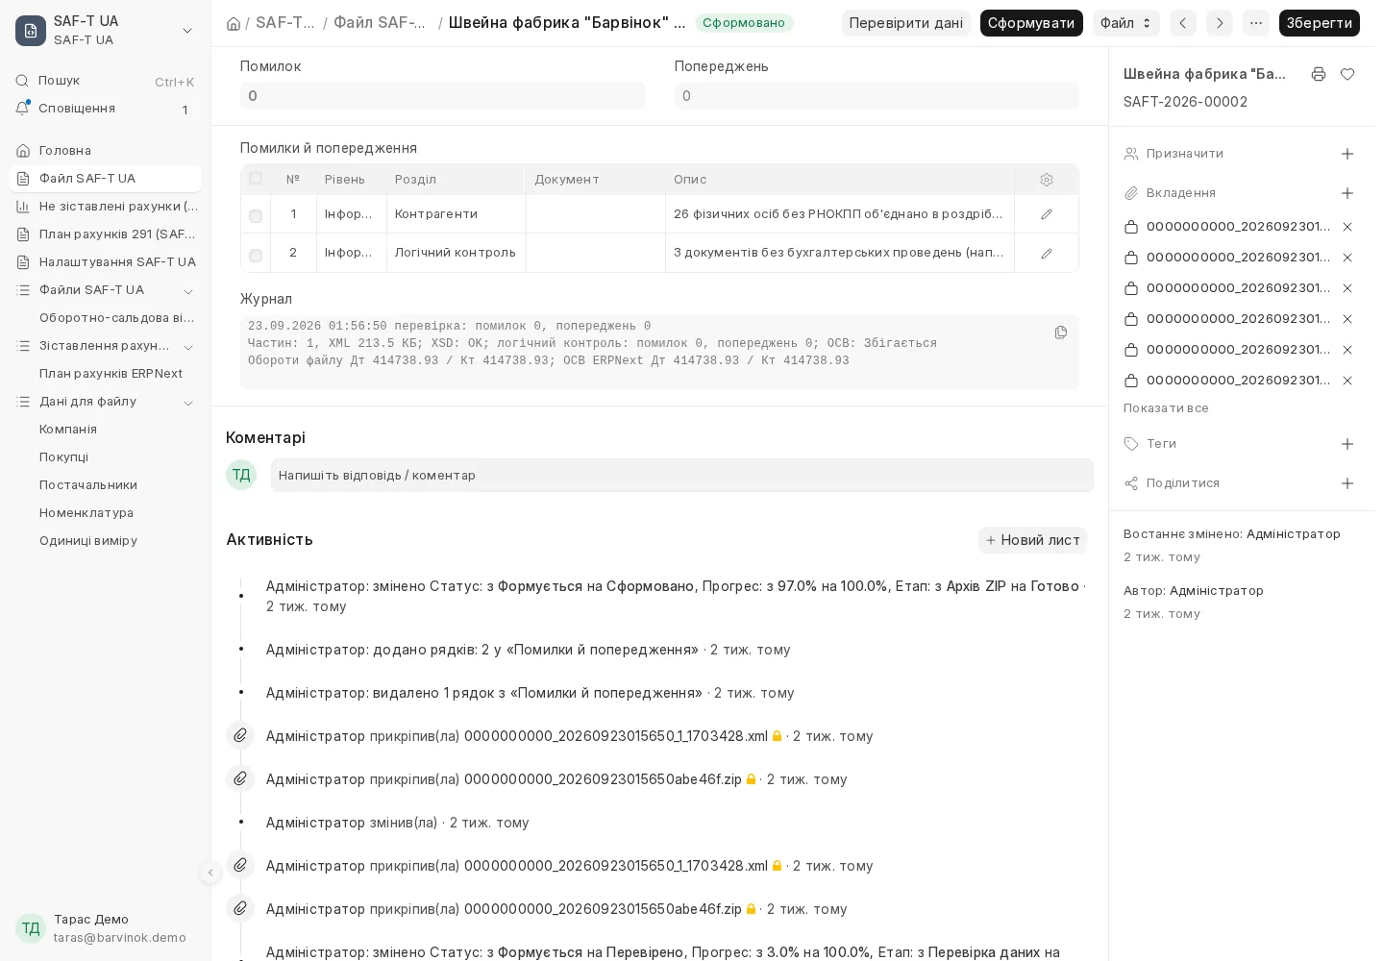Image resolution: width=1384 pixels, height=961 pixels.
Task: Open the Файл dropdown button
Action: tap(1126, 23)
